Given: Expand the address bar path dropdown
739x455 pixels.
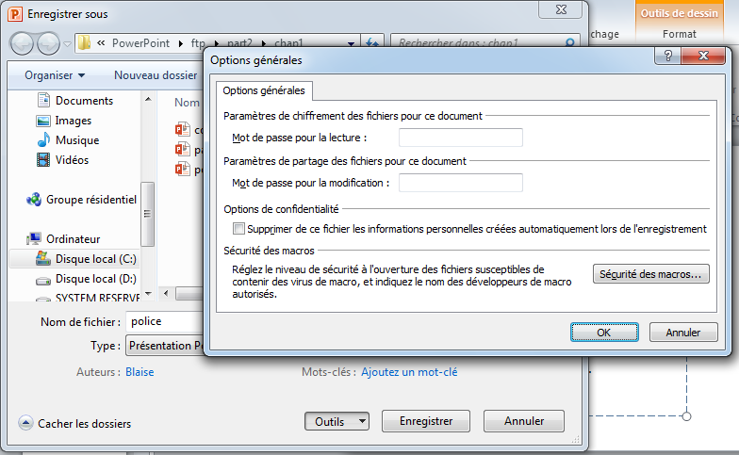Looking at the screenshot, I should coord(351,43).
